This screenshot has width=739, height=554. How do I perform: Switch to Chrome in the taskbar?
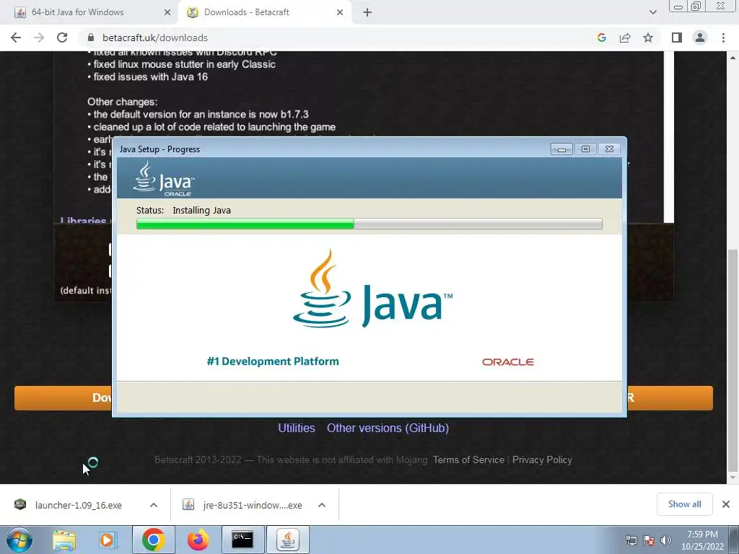[x=153, y=540]
